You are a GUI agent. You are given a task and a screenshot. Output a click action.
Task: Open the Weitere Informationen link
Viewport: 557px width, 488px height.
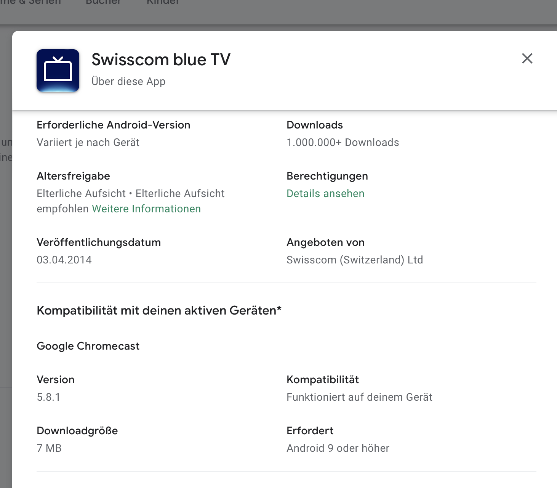[x=146, y=209]
